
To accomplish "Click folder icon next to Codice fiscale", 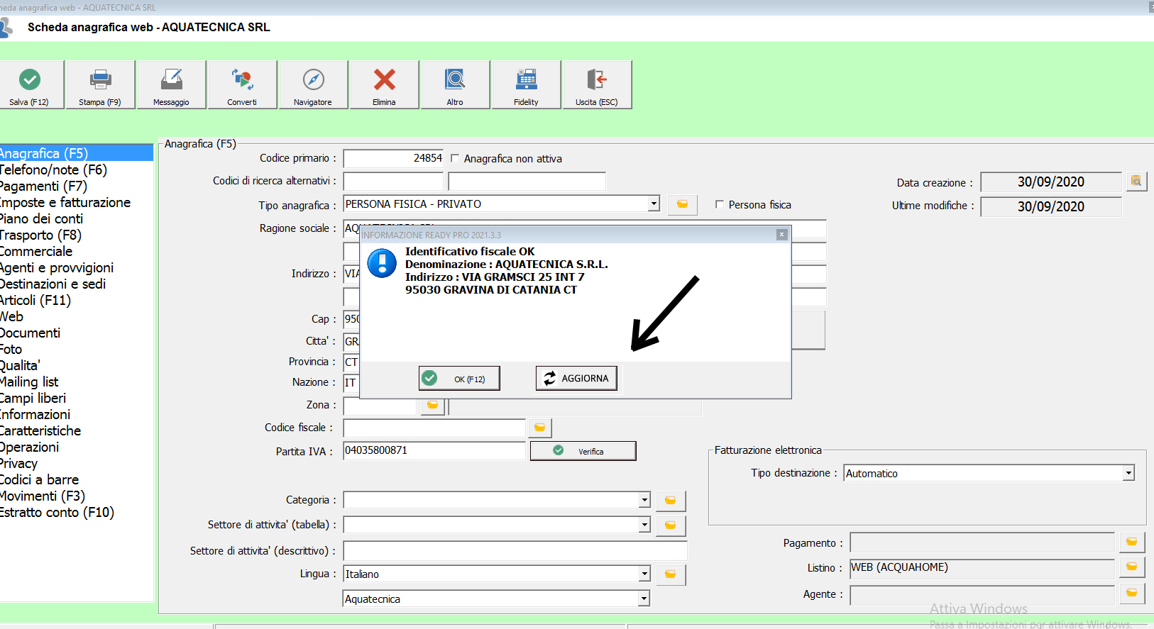I will click(539, 428).
